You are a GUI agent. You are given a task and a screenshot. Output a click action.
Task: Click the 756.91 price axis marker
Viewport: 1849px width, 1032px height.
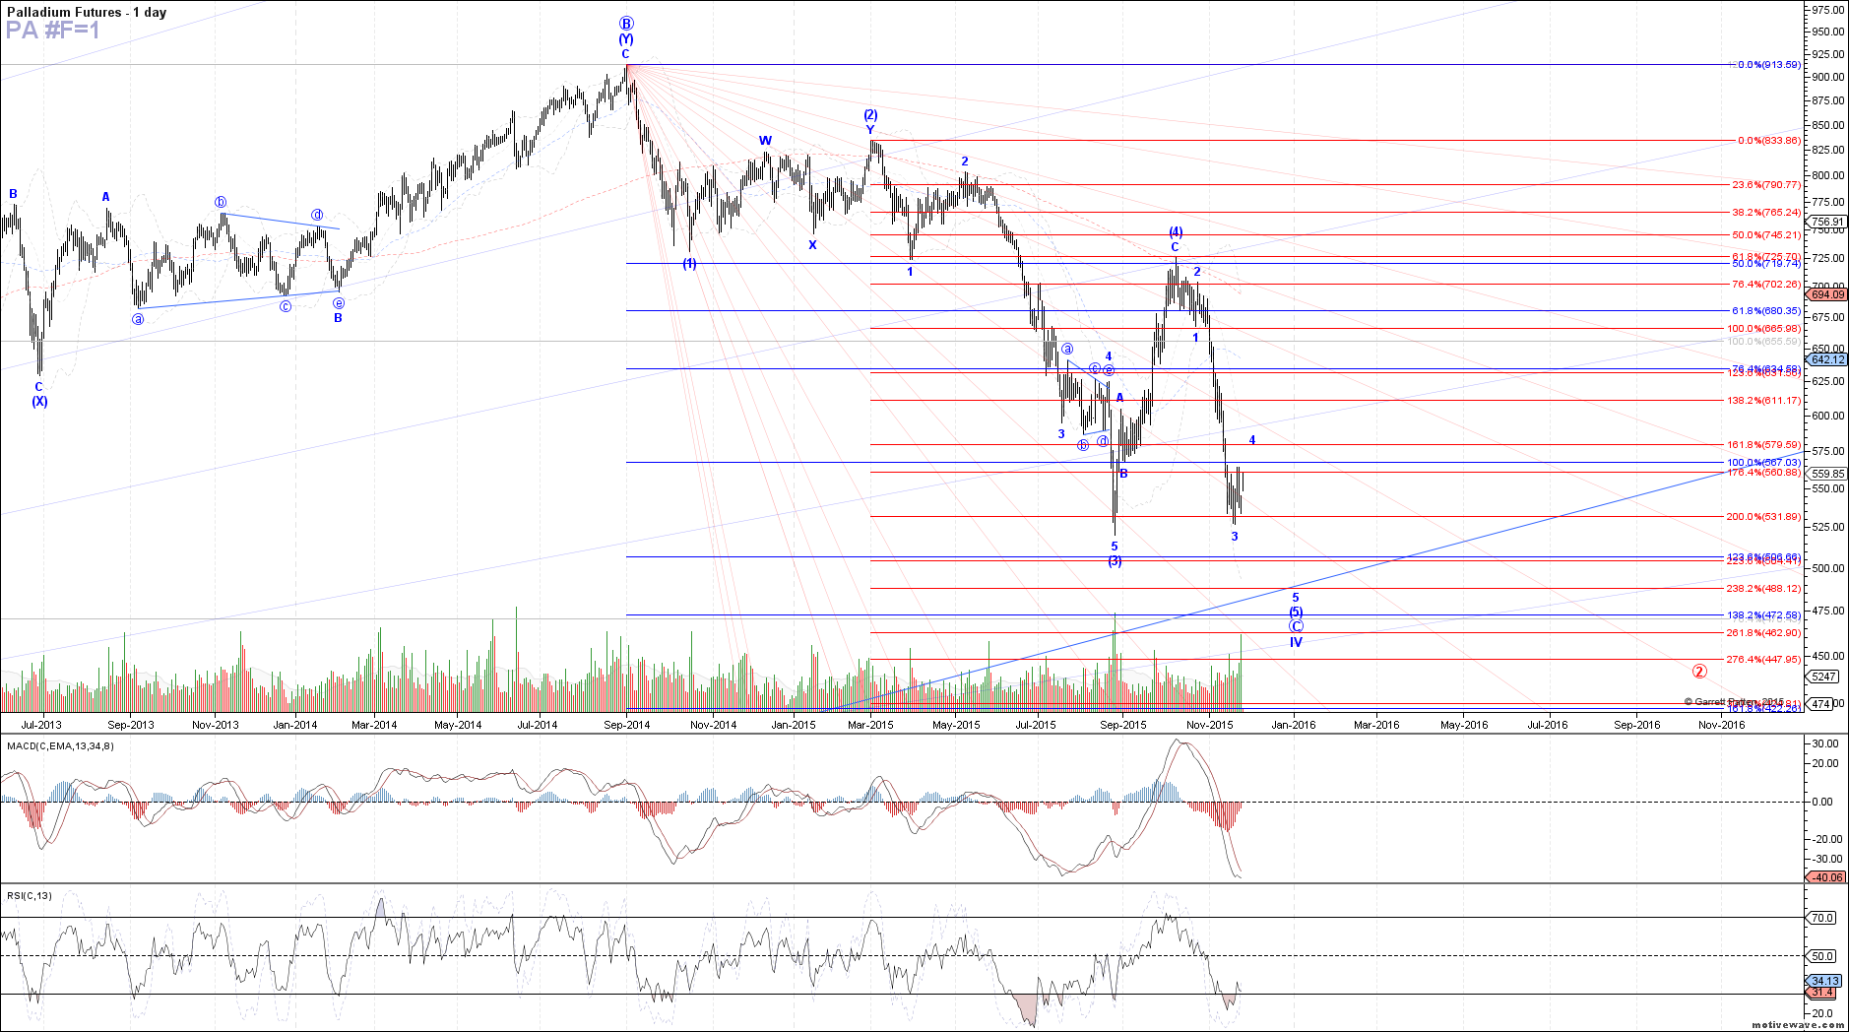[1826, 222]
